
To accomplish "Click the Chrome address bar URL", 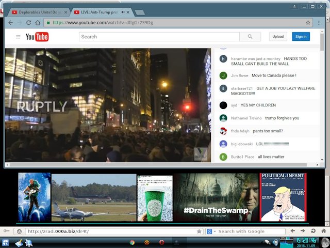I will click(103, 23).
